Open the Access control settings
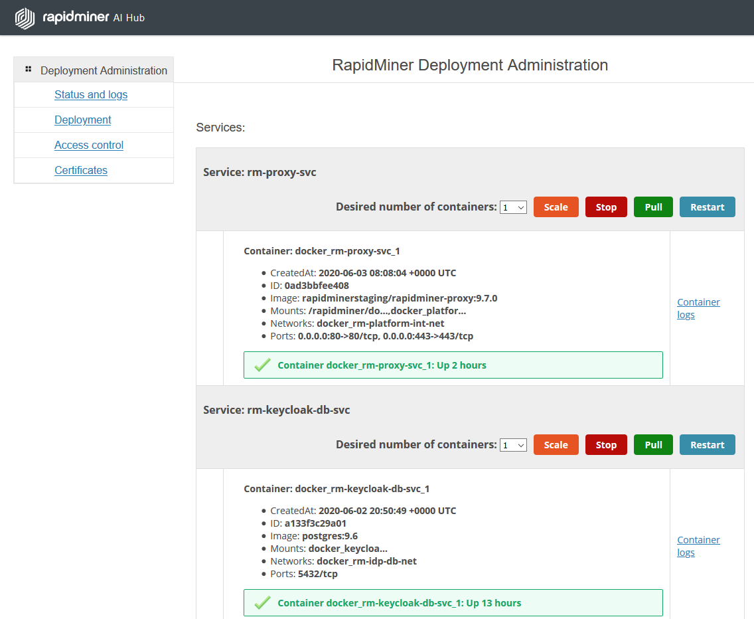The height and width of the screenshot is (619, 754). [88, 145]
